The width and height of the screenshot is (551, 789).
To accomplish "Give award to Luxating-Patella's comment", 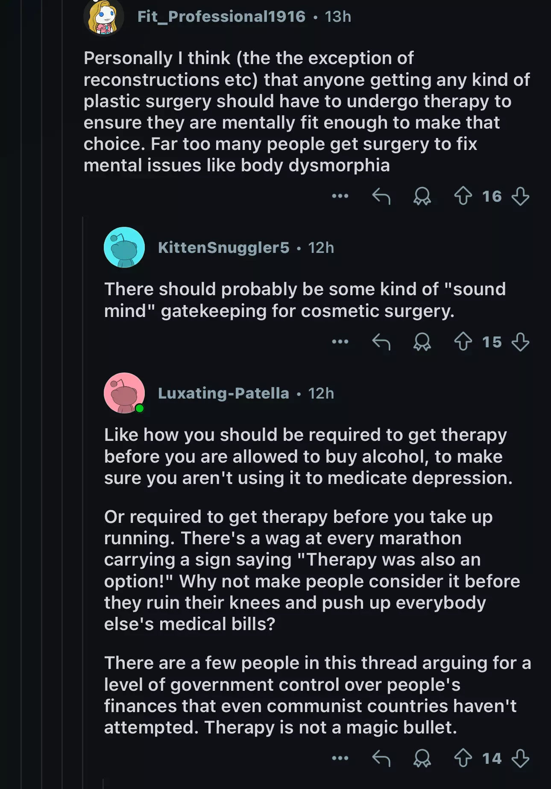I will coord(422,759).
